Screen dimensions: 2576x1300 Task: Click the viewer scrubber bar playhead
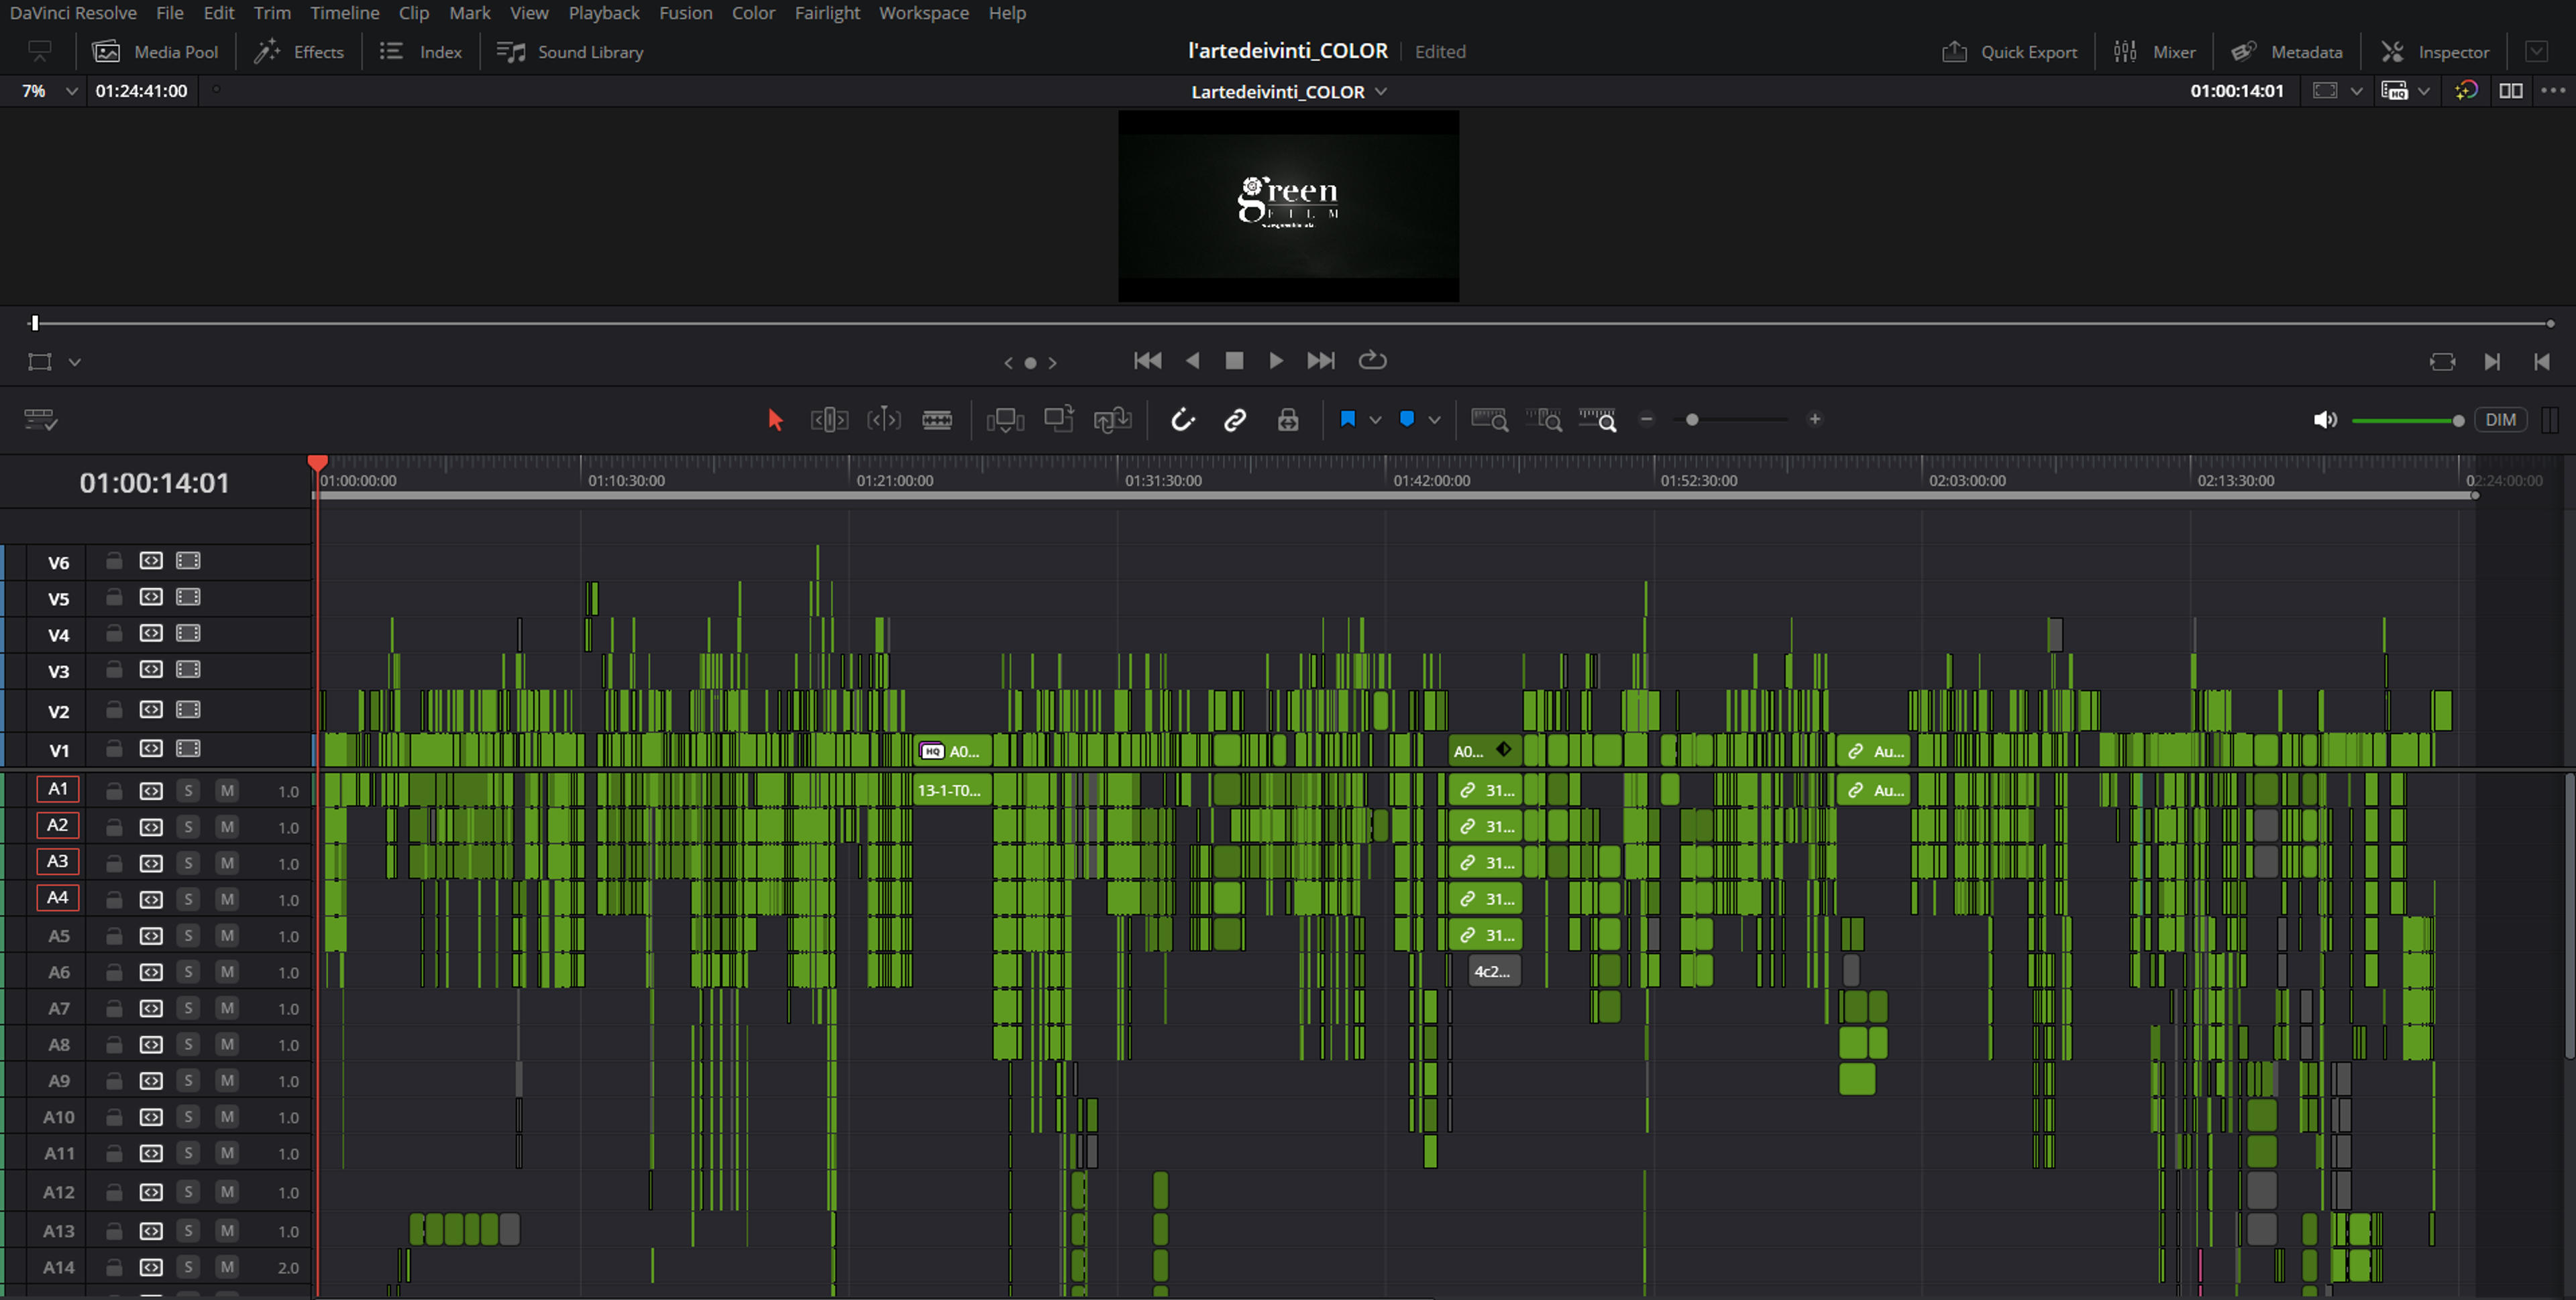(34, 322)
